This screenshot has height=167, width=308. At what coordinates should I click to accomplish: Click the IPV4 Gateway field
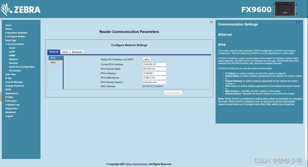click(154, 73)
